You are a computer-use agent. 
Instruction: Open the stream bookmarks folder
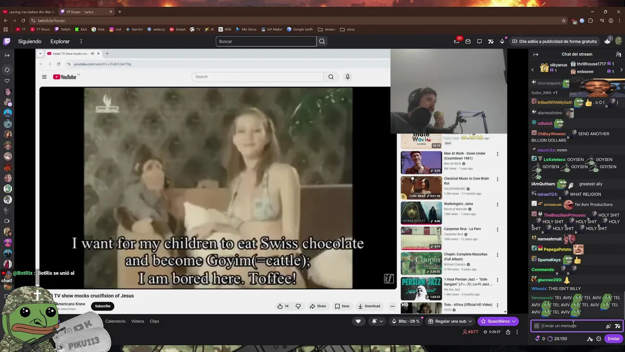(326, 29)
